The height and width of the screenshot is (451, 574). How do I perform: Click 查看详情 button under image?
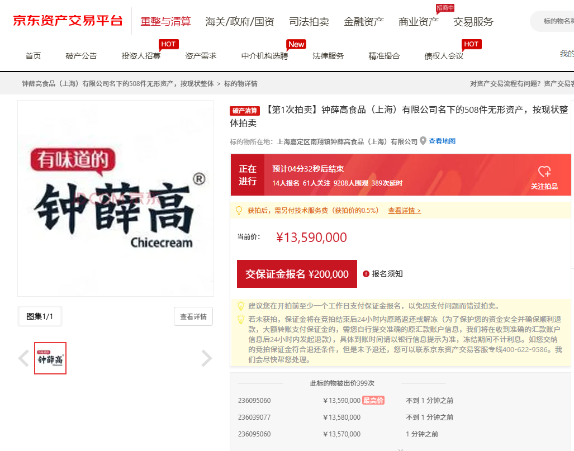[193, 316]
